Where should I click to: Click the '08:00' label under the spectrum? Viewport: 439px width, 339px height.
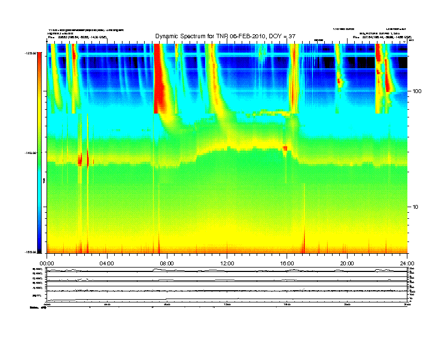[x=167, y=264]
